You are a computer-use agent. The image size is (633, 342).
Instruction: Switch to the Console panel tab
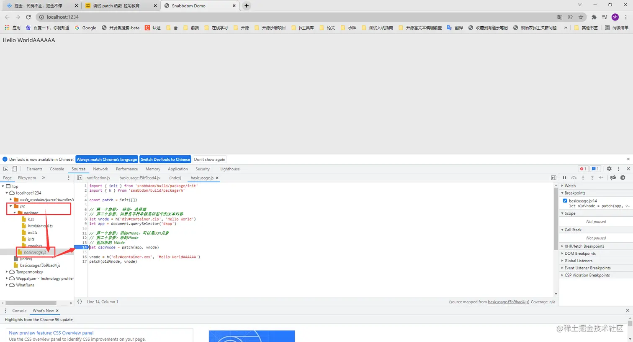(57, 169)
